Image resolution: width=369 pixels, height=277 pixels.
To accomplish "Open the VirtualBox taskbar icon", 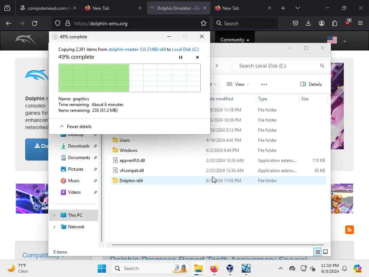I will [x=230, y=268].
